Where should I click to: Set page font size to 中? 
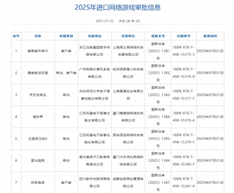[133, 21]
